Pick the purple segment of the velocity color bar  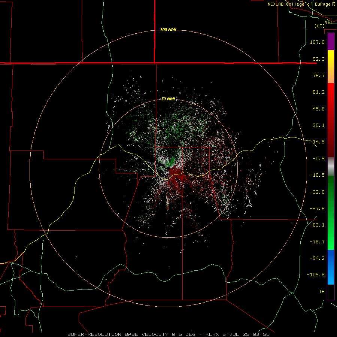[331, 42]
